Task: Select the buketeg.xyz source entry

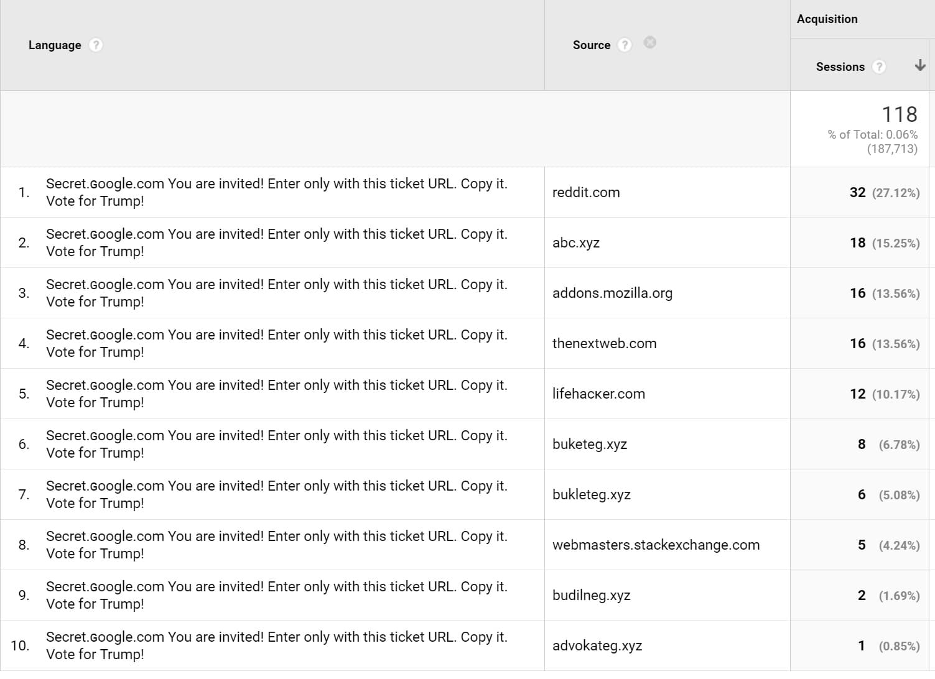Action: point(589,443)
